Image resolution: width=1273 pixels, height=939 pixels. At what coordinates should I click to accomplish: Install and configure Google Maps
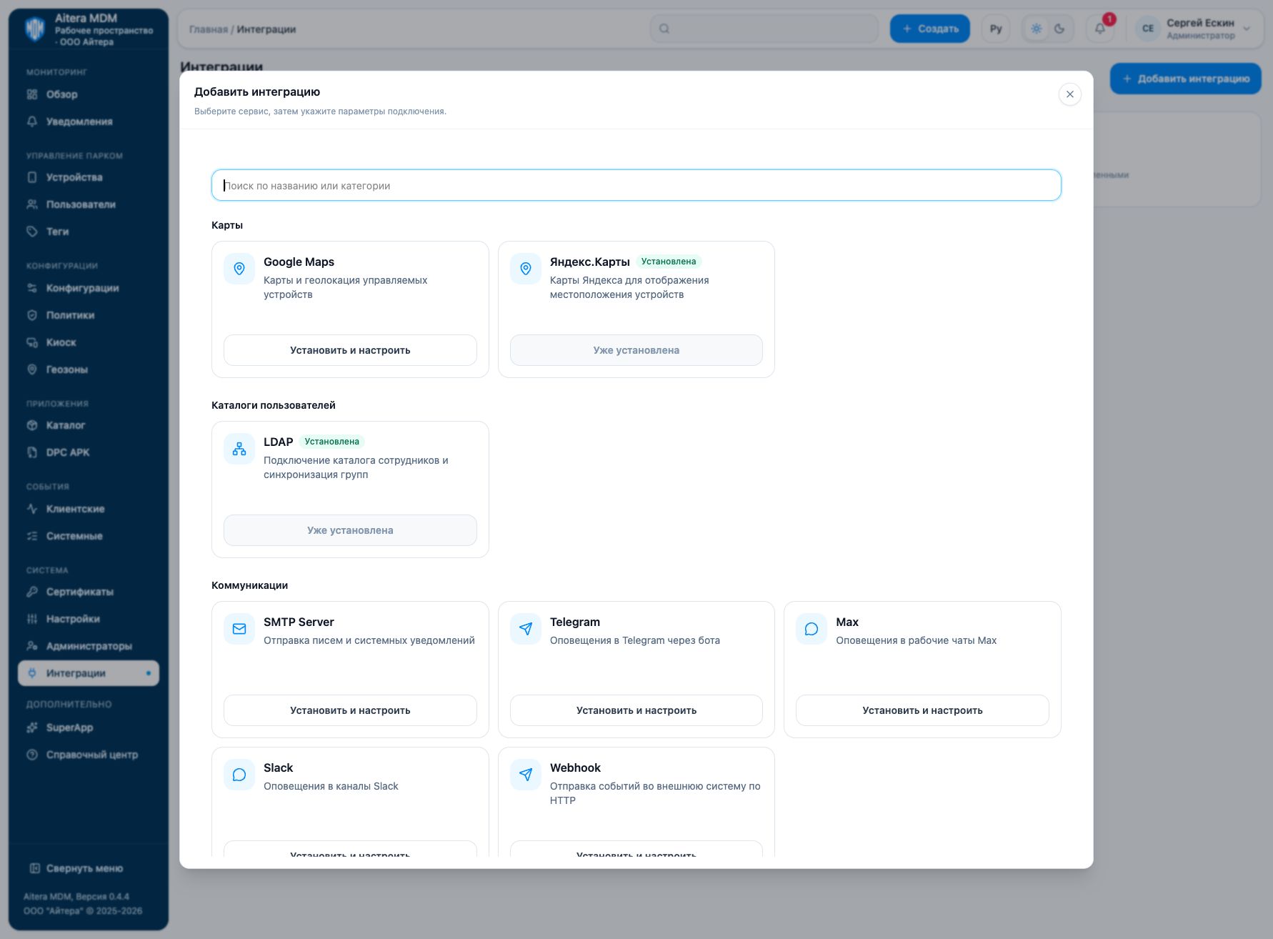pos(350,350)
